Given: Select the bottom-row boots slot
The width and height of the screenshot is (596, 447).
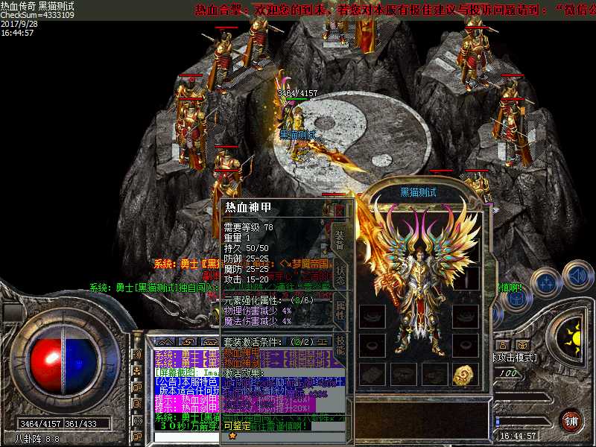Looking at the screenshot, I should tap(434, 375).
